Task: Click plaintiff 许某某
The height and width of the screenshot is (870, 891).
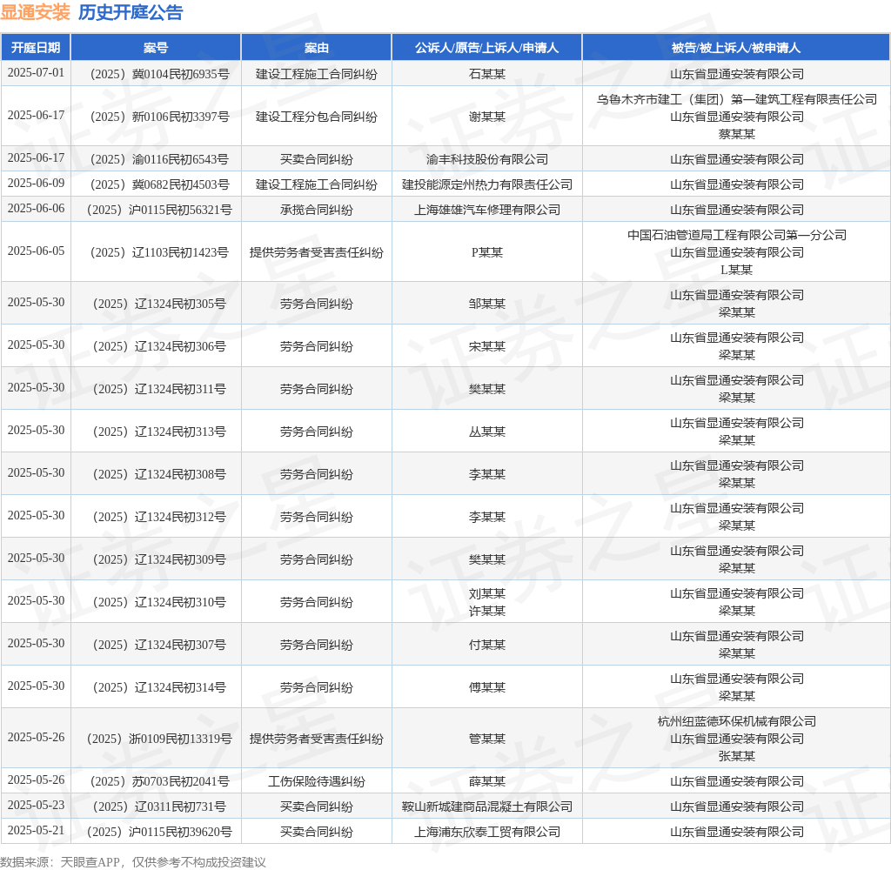Action: (487, 611)
